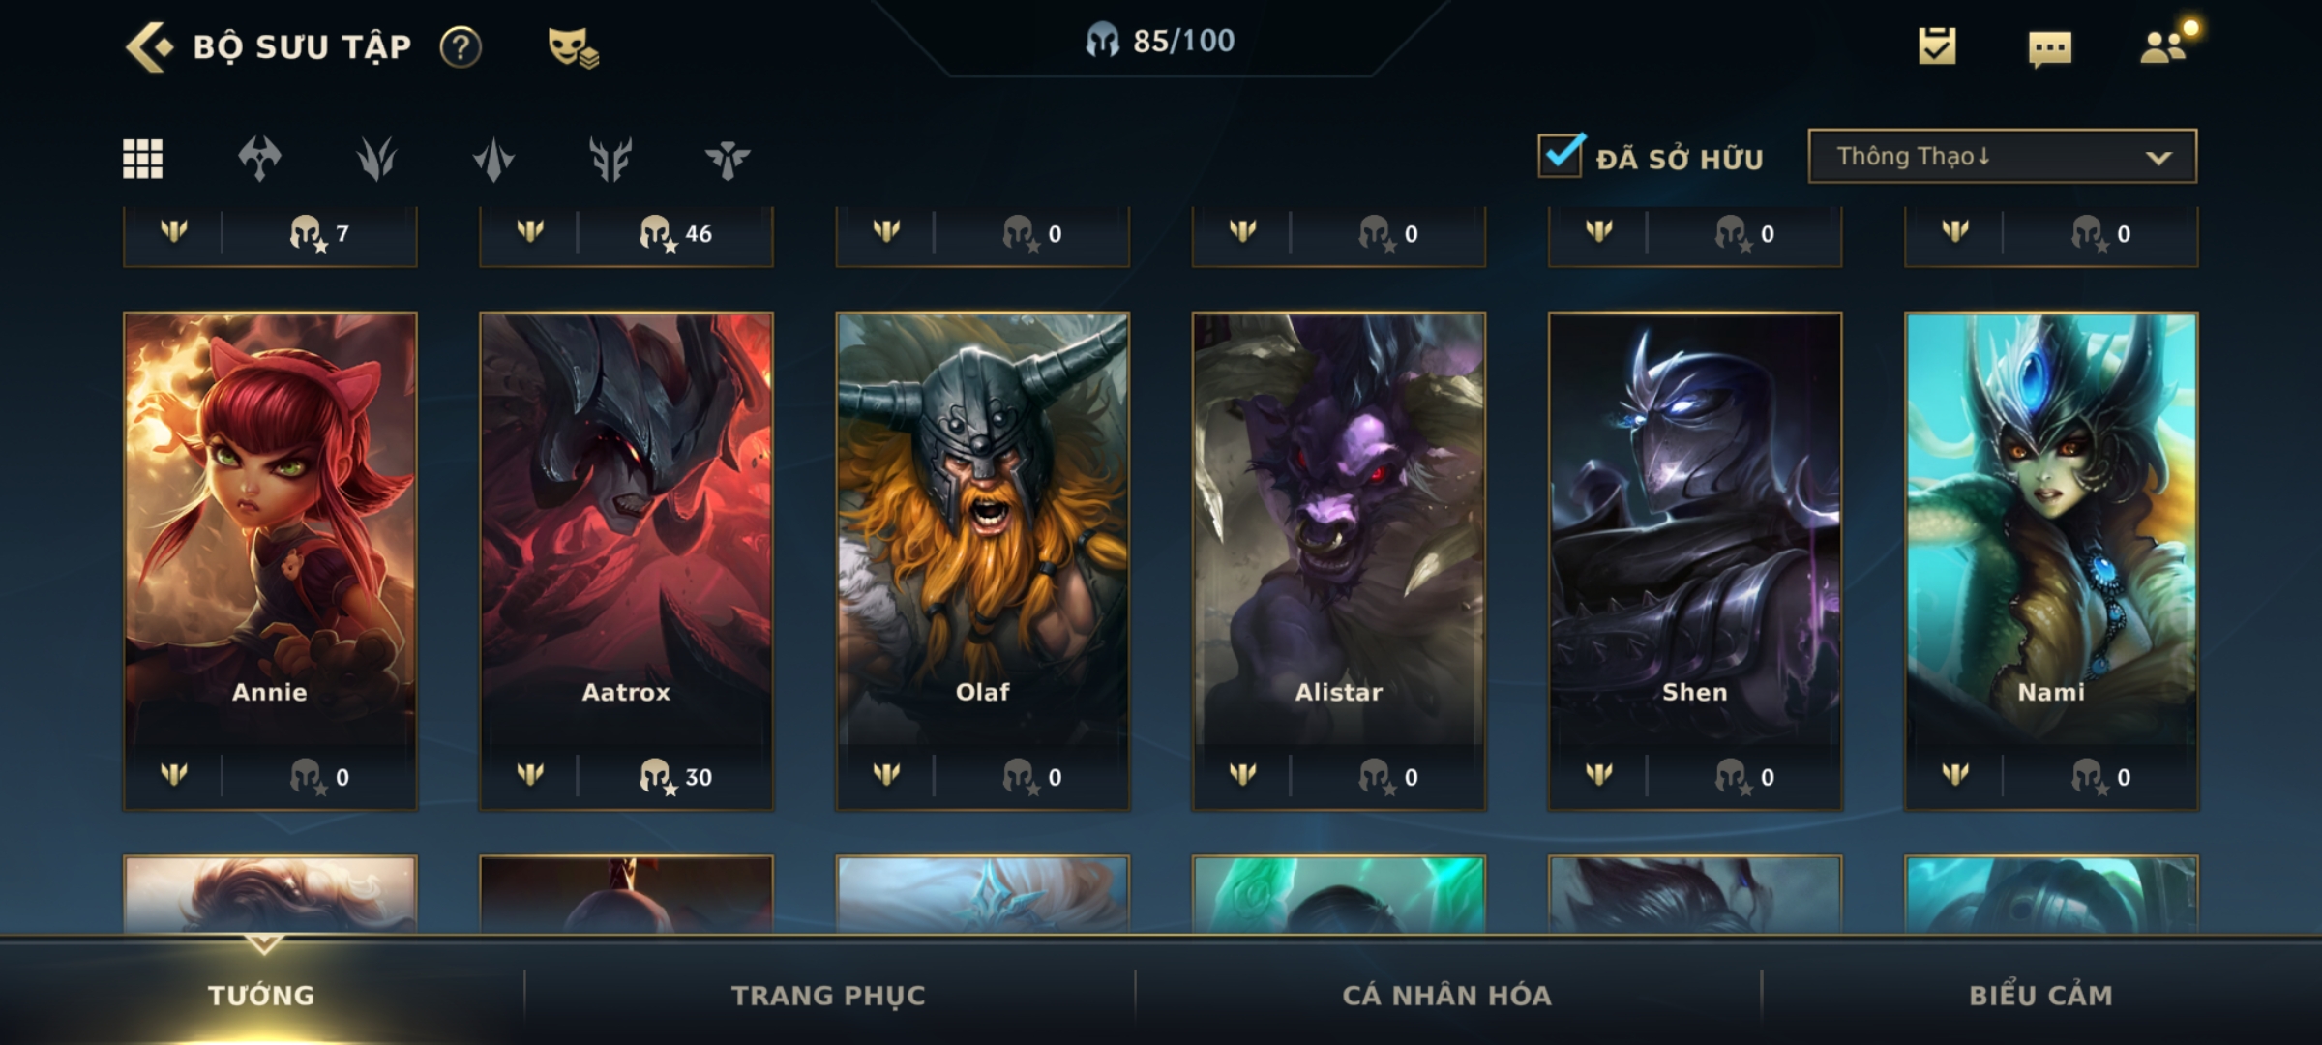Open the Biểu Cảm tab
The width and height of the screenshot is (2322, 1045).
(x=2040, y=996)
